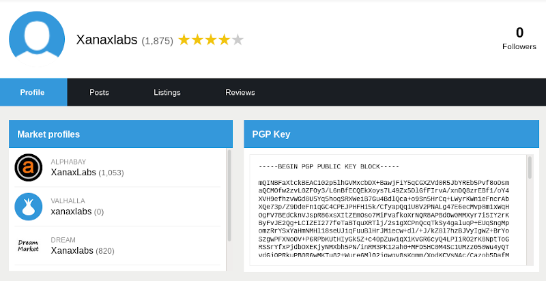Click the Market profiles panel header
The image size is (546, 281).
(x=121, y=134)
